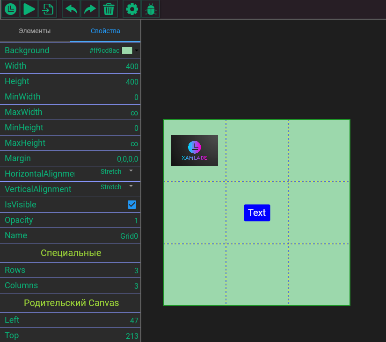
Task: Edit the MinWidth value
Action: 136,97
